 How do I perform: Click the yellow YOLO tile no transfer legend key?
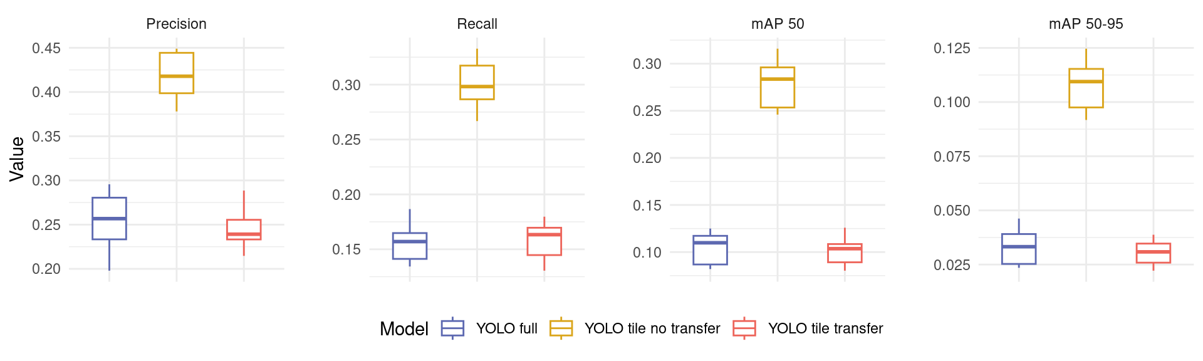[x=561, y=328]
